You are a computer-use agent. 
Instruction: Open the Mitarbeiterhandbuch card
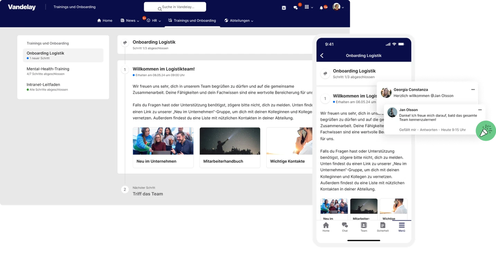click(x=230, y=147)
